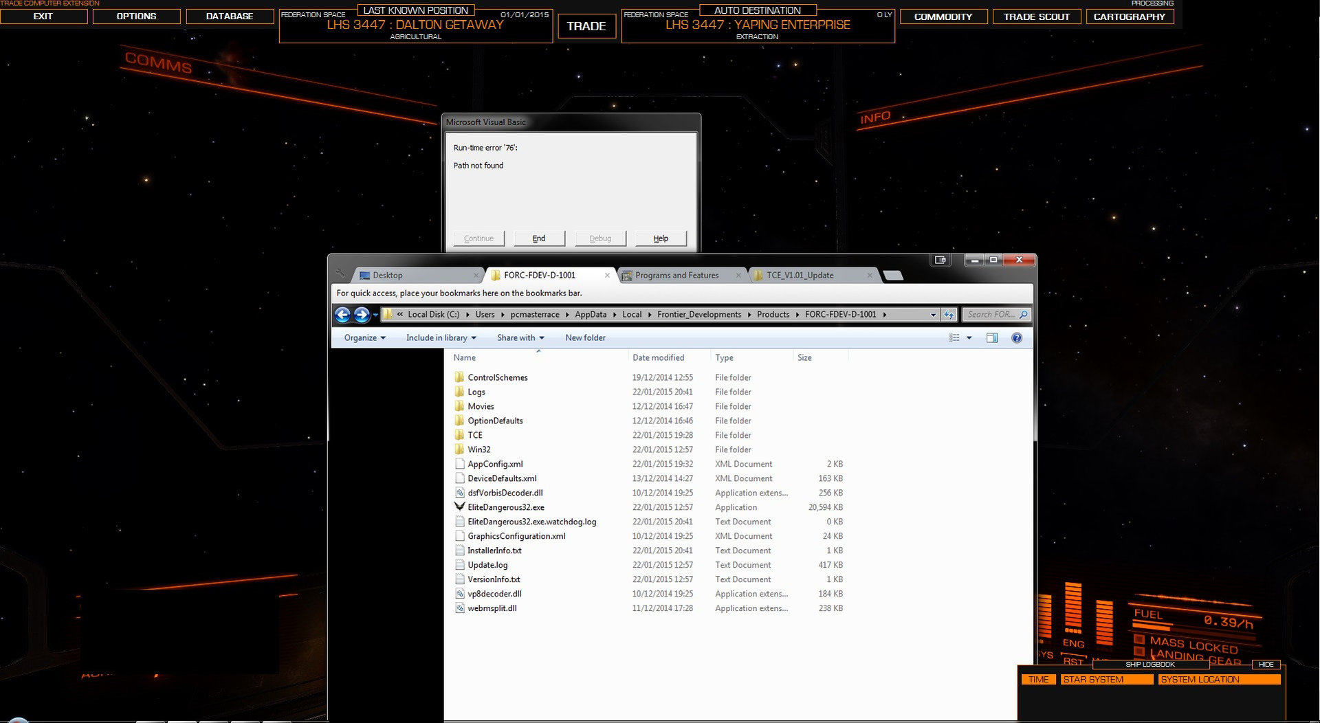1320x723 pixels.
Task: Expand the chevron after FORC-FDEV-D-1001 in path
Action: click(x=884, y=315)
